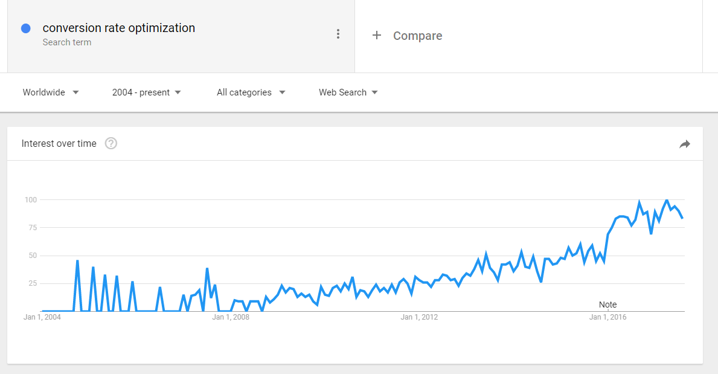Click the Compare text to add a term
This screenshot has width=718, height=374.
(417, 36)
